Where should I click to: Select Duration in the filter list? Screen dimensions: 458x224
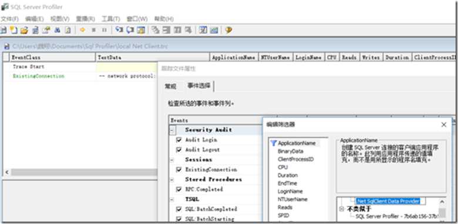(288, 175)
